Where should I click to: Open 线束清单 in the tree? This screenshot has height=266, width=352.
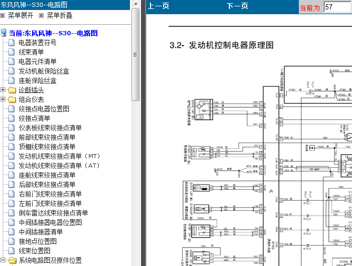coord(31,52)
